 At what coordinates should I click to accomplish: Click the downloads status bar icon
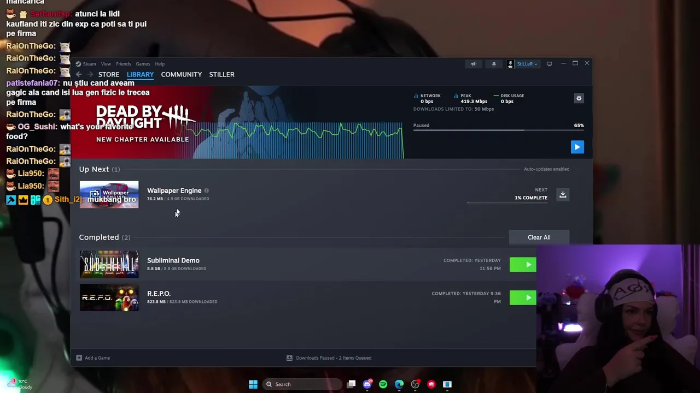click(x=289, y=358)
